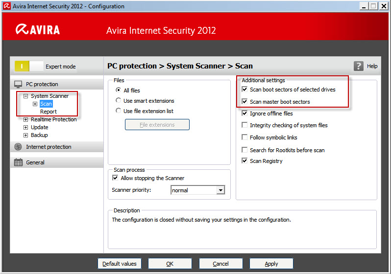Open the Scanner priority dropdown
Image resolution: width=391 pixels, height=274 pixels.
220,190
